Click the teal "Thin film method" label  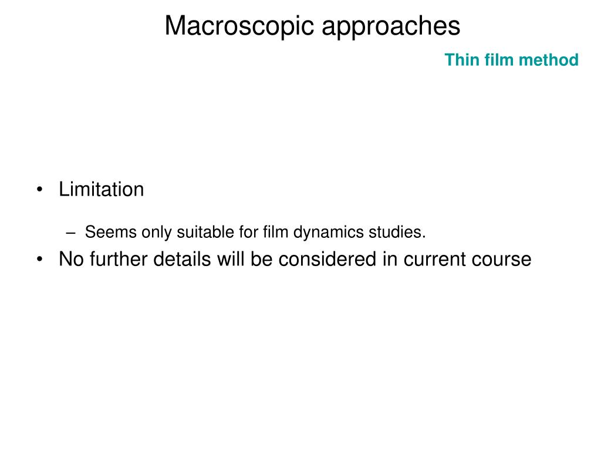(x=511, y=60)
